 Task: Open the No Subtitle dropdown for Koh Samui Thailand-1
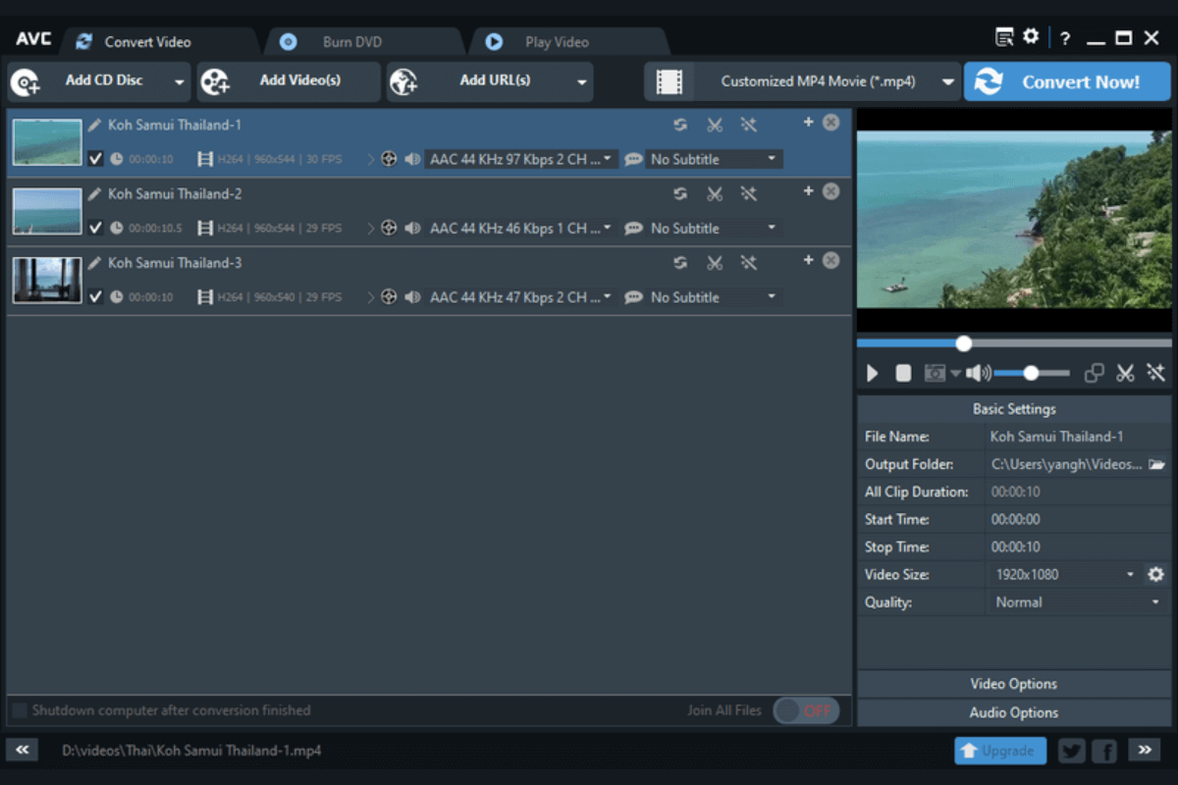tap(714, 158)
